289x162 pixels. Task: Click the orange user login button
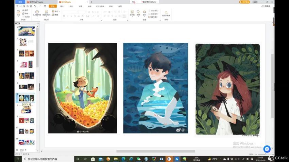pos(244,2)
